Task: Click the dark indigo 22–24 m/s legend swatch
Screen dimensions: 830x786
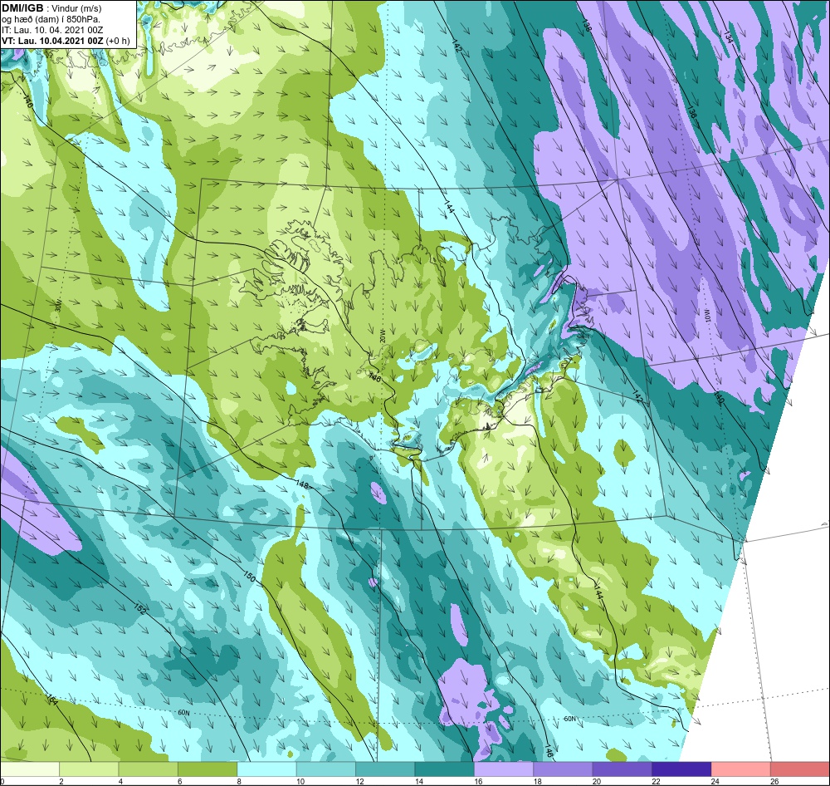Action: pos(681,769)
